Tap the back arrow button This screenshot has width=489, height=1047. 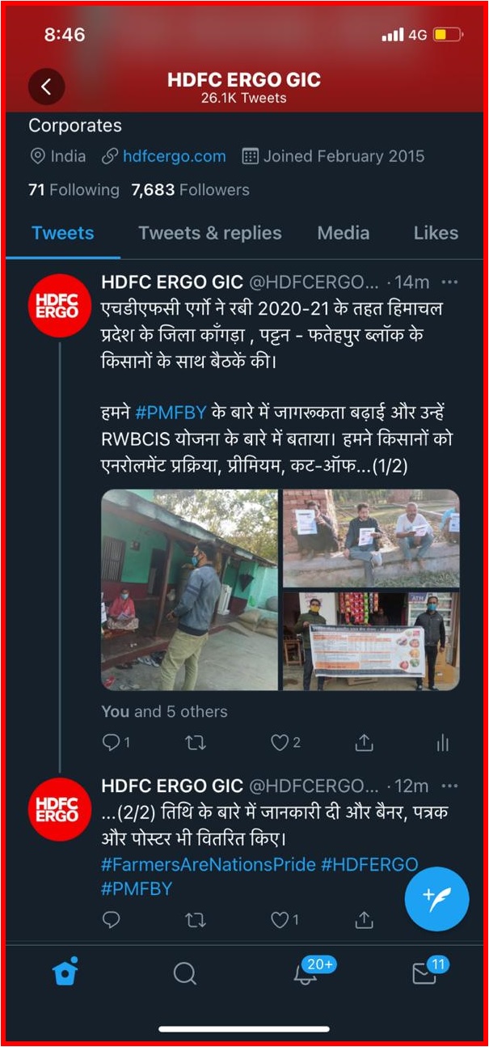coord(46,87)
